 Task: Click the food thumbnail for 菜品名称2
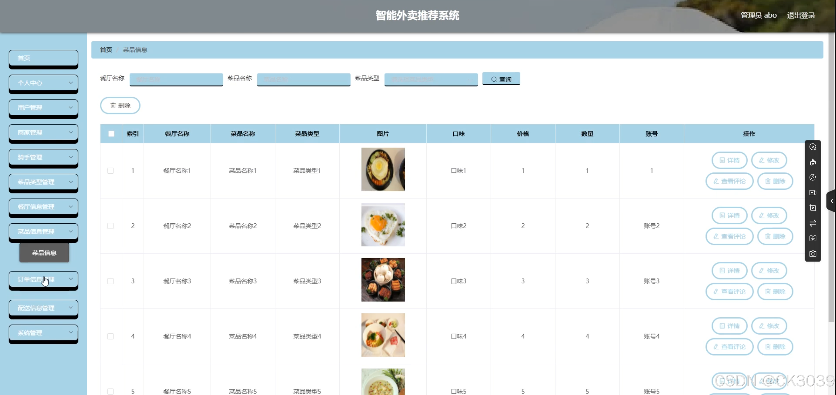point(383,225)
